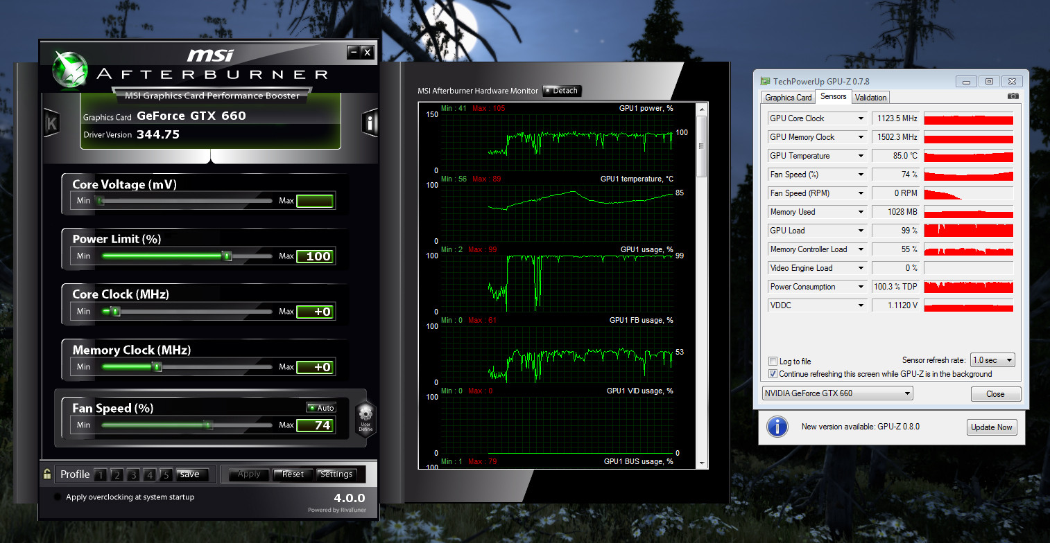Viewport: 1050px width, 543px height.
Task: Click the GPU-Z screenshot camera icon
Action: tap(1013, 96)
